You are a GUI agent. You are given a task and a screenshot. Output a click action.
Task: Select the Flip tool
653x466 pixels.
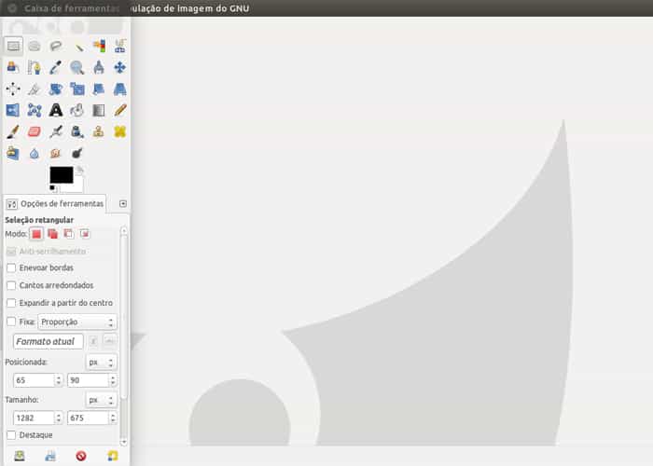[x=13, y=110]
